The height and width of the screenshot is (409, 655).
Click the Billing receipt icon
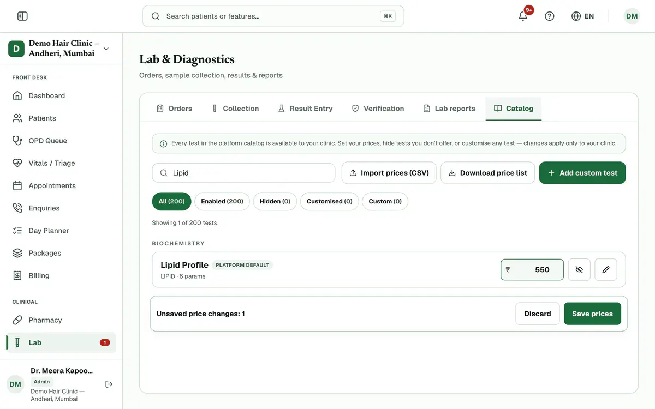(17, 276)
